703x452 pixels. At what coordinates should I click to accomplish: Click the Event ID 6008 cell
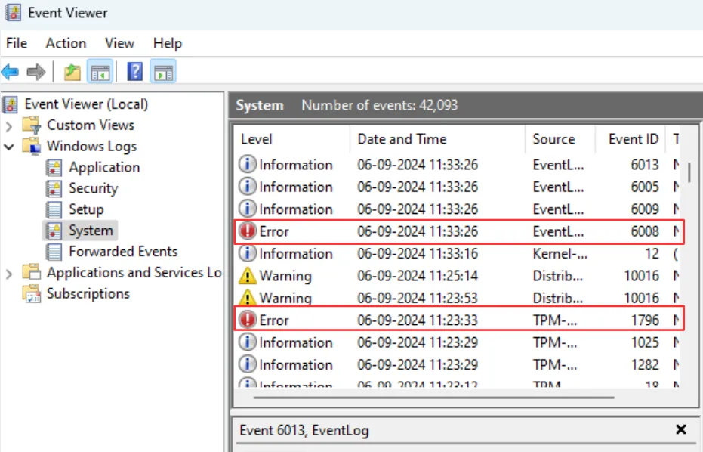point(645,231)
